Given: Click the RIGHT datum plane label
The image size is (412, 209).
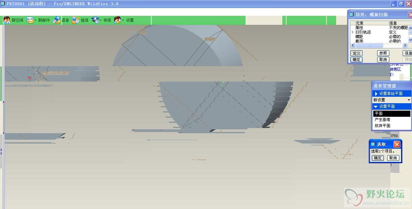Looking at the screenshot, I should tap(210, 39).
